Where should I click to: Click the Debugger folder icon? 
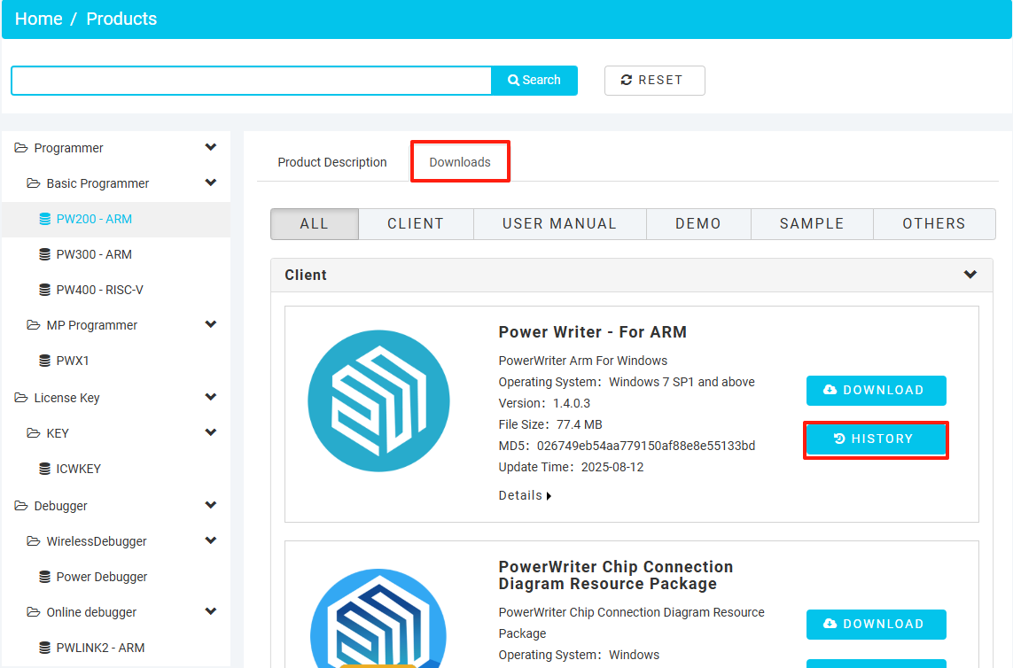point(20,506)
